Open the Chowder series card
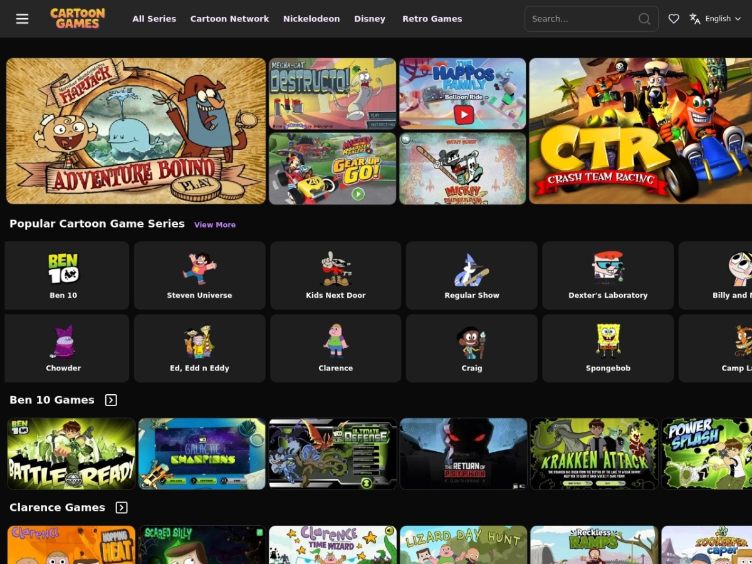The width and height of the screenshot is (752, 564). click(66, 348)
